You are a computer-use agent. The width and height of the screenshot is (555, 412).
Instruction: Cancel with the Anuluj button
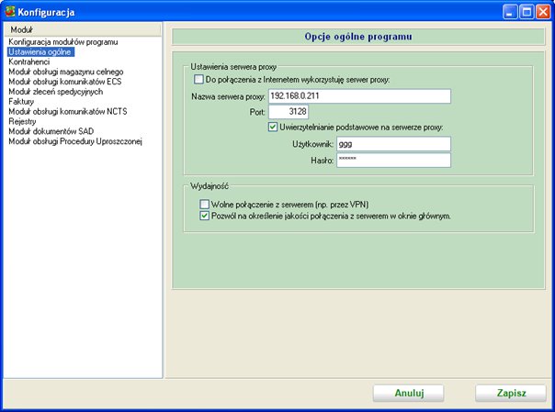click(x=409, y=393)
